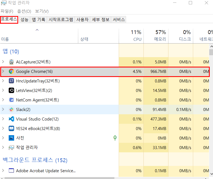The image size is (213, 179).
Task: Sort by the 상태 column header
Action: click(x=98, y=36)
